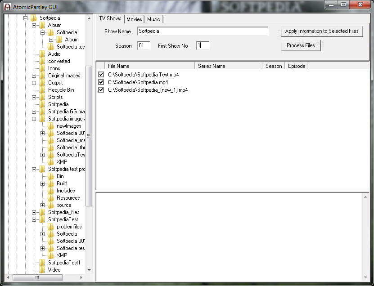Select the Softpedia test project tree folder
Image resolution: width=374 pixels, height=286 pixels.
tap(67, 169)
